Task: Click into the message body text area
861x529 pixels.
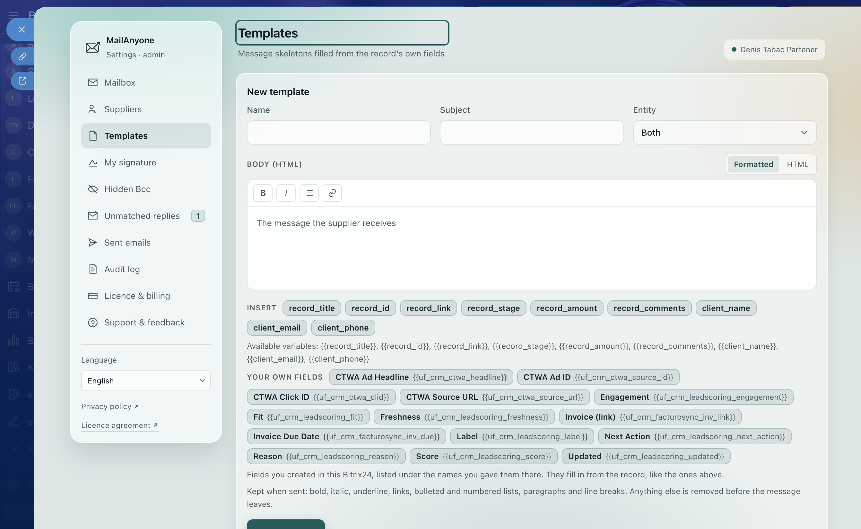Action: (531, 248)
